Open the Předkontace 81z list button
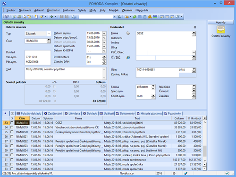The width and height of the screenshot is (236, 177). click(x=104, y=58)
